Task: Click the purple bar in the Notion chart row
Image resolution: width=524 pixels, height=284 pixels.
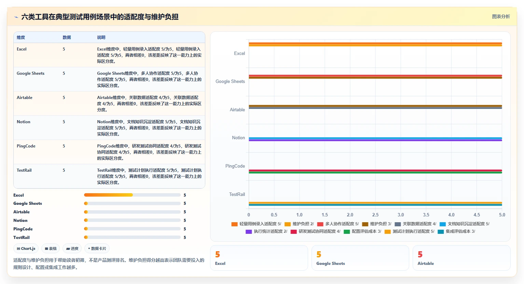Action: coord(375,140)
